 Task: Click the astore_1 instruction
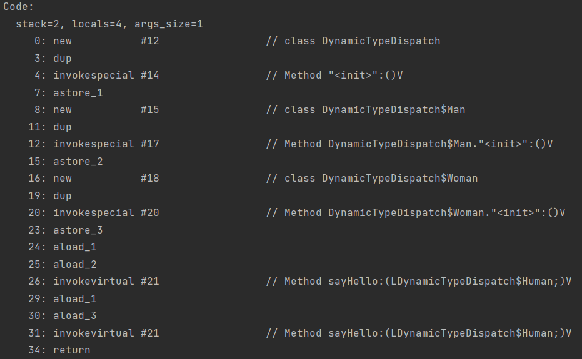pyautogui.click(x=78, y=93)
